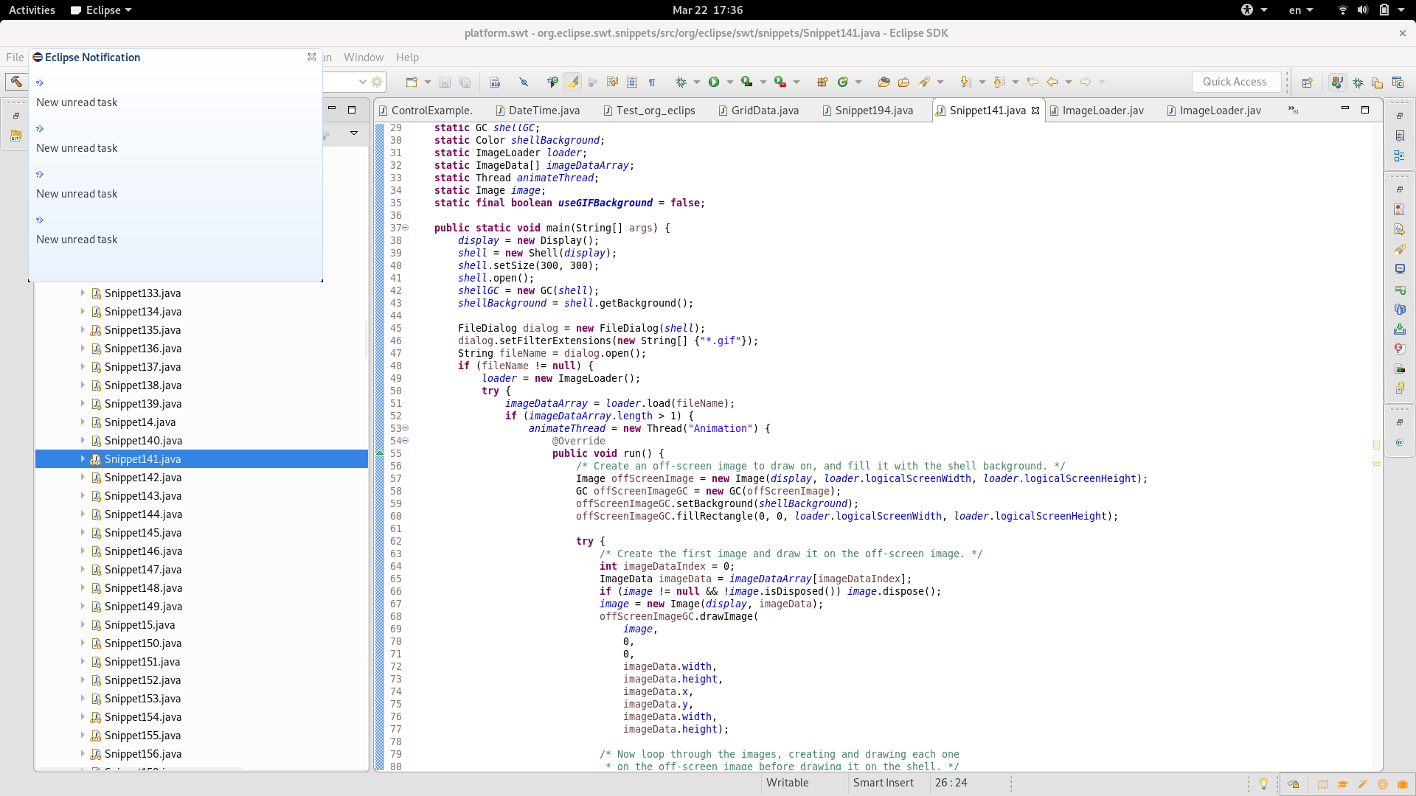Click the orange magic wand status icon
The width and height of the screenshot is (1416, 796).
coord(1363,784)
